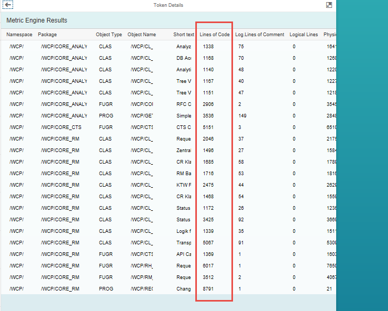The image size is (388, 311).
Task: Click the Package column header
Action: [47, 35]
